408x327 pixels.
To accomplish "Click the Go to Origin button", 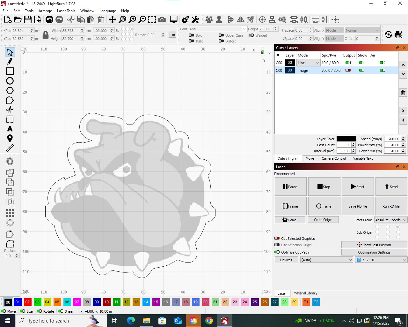I will [x=323, y=220].
